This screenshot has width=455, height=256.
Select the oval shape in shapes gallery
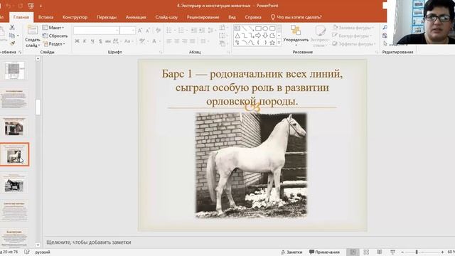(x=265, y=28)
